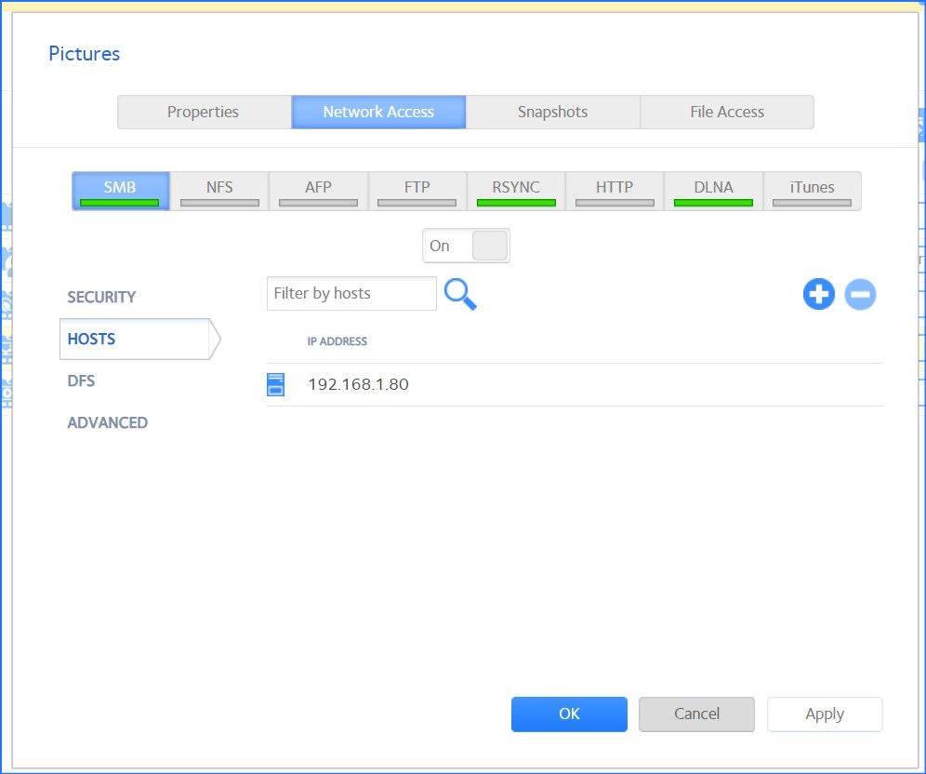Select the FTP protocol tab
The height and width of the screenshot is (774, 926).
417,187
